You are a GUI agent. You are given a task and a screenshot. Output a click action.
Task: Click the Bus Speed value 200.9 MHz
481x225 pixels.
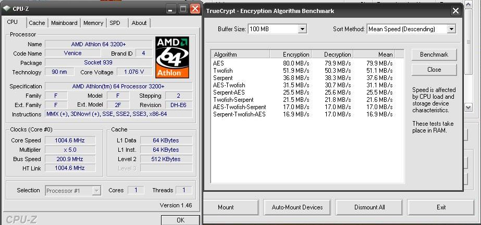70,159
